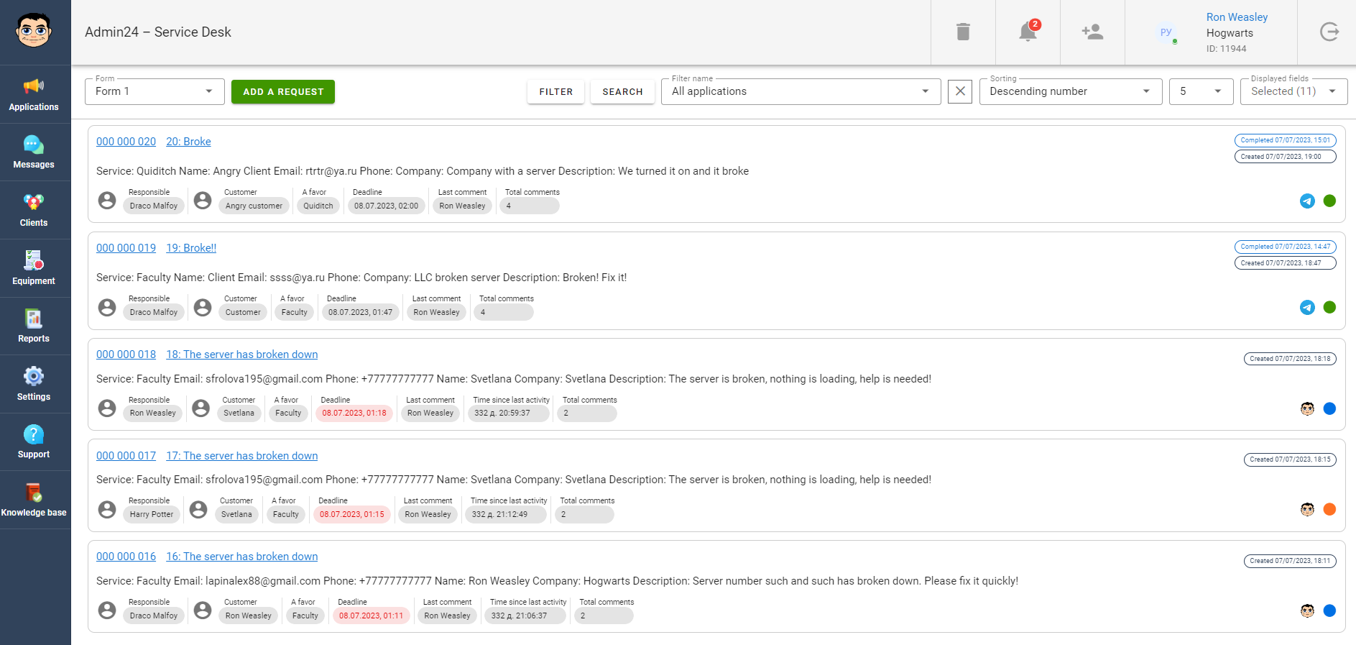Viewport: 1356px width, 645px height.
Task: Open Knowledge base in the sidebar
Action: [34, 500]
